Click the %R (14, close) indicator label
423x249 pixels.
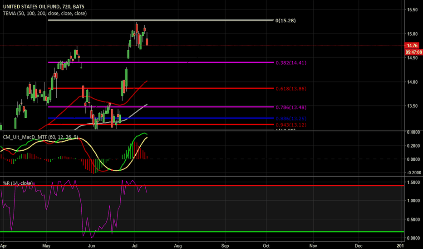[x=18, y=183]
